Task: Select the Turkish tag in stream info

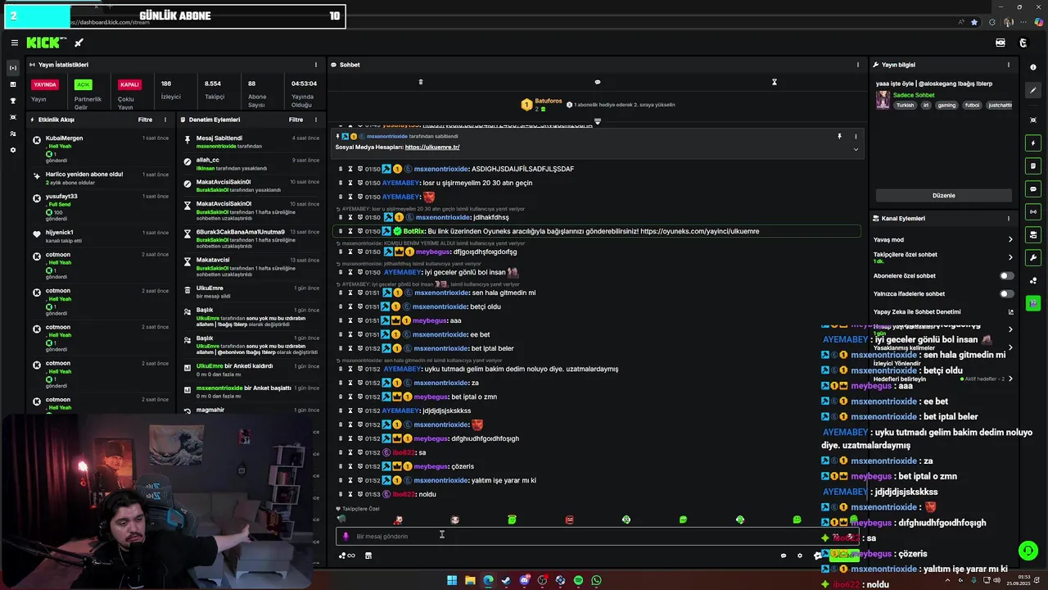Action: 905,105
